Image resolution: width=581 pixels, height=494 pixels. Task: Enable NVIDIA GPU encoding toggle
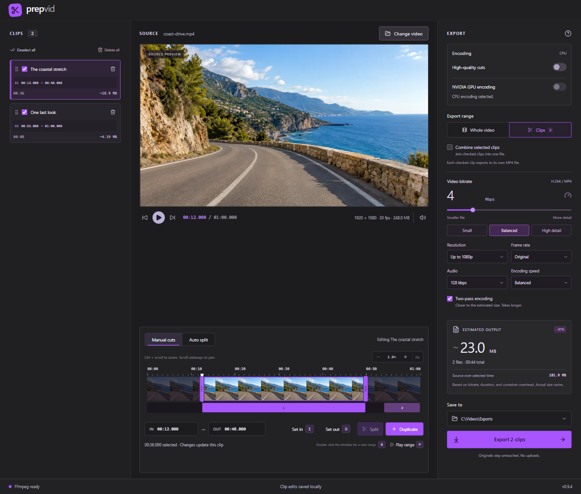(x=559, y=87)
